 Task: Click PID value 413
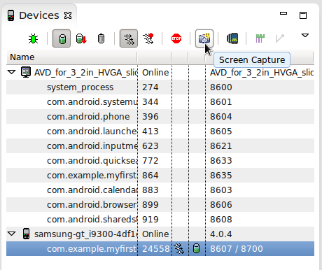(150, 132)
